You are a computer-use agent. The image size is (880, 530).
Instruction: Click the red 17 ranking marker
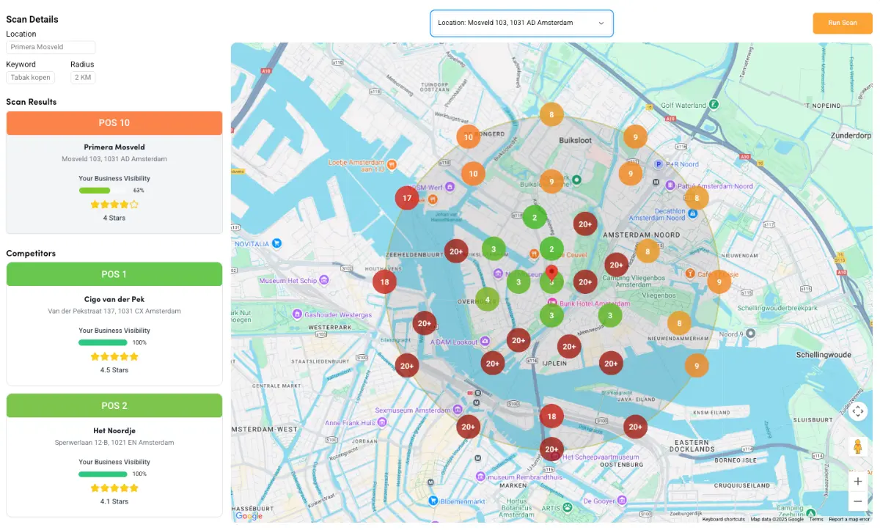(x=407, y=198)
